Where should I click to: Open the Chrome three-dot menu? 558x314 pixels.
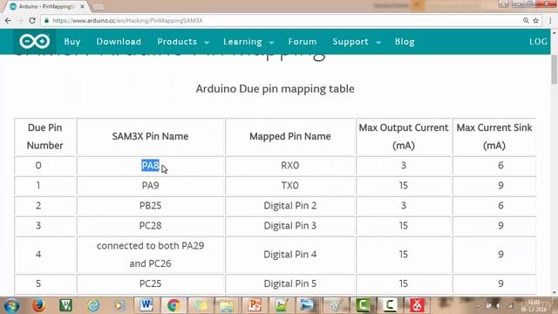tap(550, 21)
